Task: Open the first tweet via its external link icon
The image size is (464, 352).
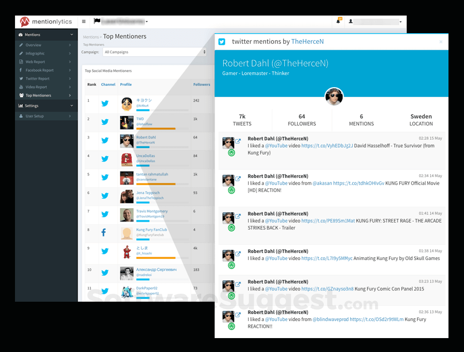Action: point(238,141)
